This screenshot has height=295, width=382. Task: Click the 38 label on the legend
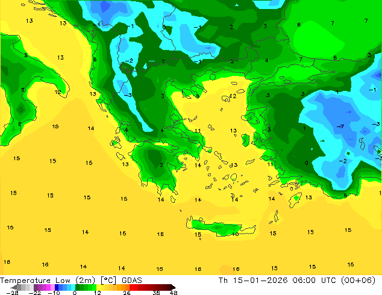click(x=157, y=293)
